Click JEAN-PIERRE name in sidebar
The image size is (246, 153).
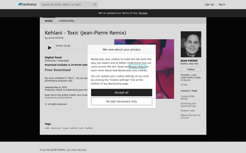pyautogui.click(x=189, y=61)
